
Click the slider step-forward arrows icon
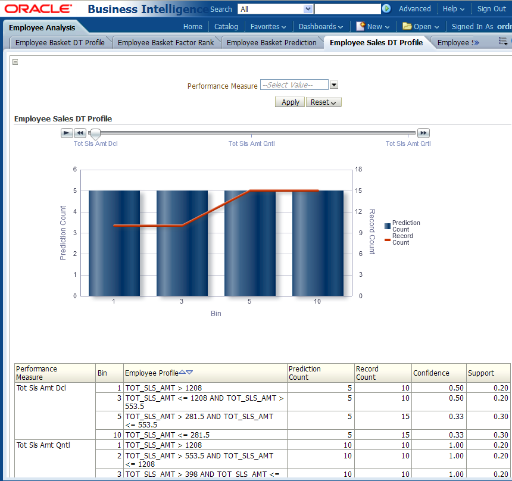423,133
